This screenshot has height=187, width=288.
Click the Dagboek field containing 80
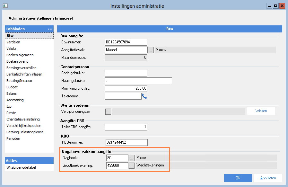pyautogui.click(x=117, y=158)
